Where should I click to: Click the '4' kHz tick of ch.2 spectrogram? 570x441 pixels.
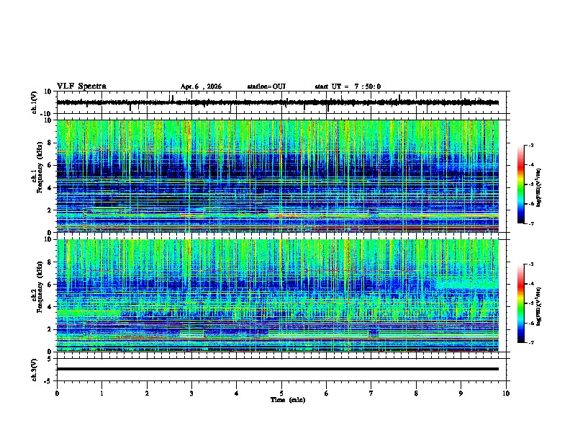[50, 307]
